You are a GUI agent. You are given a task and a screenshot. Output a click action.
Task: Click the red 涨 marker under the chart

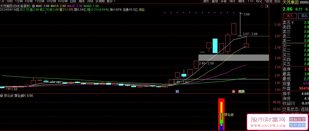point(234,91)
